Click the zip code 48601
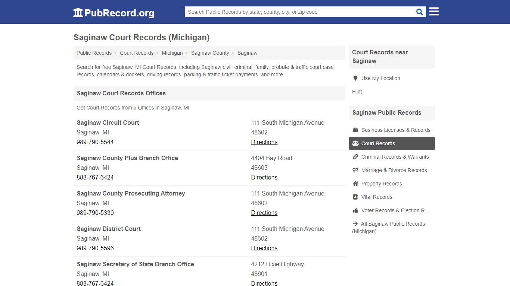The height and width of the screenshot is (286, 510). pyautogui.click(x=259, y=274)
